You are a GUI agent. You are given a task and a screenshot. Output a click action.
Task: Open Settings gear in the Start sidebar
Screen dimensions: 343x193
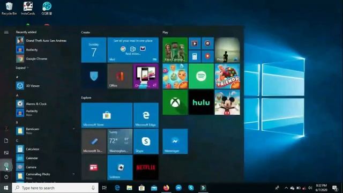(x=6, y=165)
